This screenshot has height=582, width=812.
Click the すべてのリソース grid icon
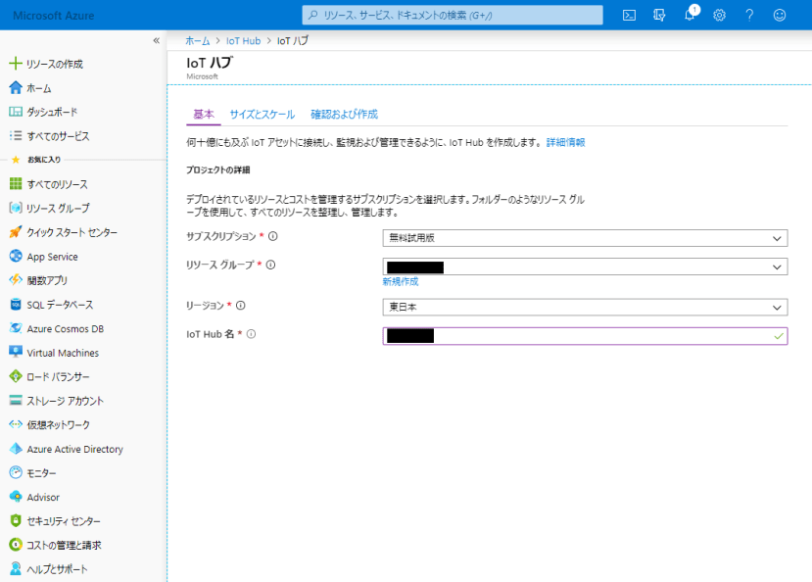pyautogui.click(x=16, y=184)
